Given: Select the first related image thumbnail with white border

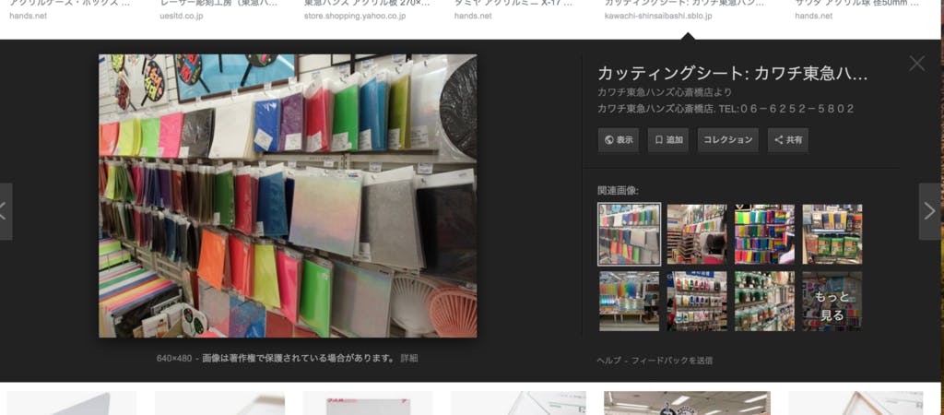Looking at the screenshot, I should [x=629, y=233].
